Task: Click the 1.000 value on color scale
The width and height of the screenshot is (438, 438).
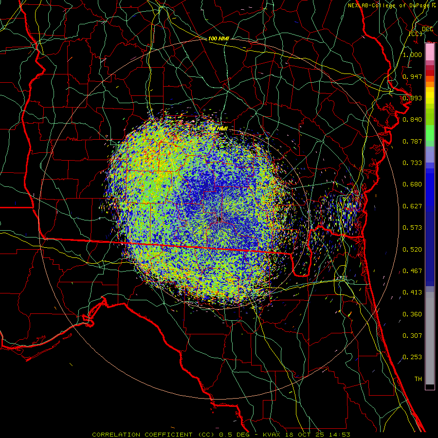Action: click(x=412, y=55)
